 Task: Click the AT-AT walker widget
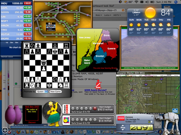pos(167,123)
